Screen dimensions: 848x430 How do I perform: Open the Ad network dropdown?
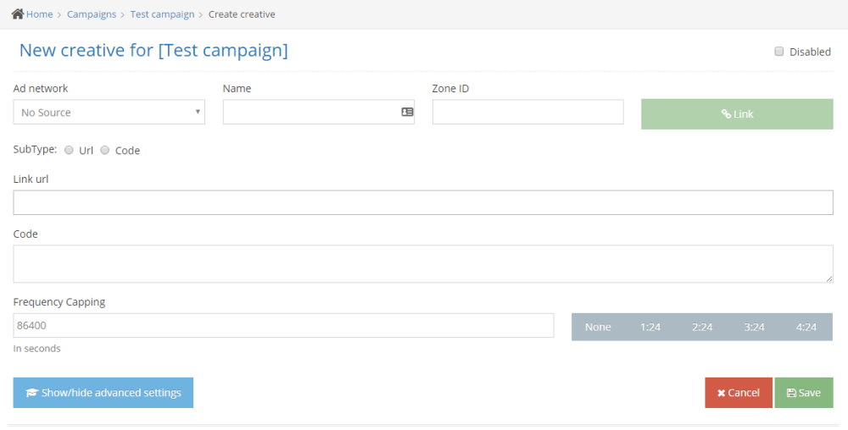click(x=109, y=112)
